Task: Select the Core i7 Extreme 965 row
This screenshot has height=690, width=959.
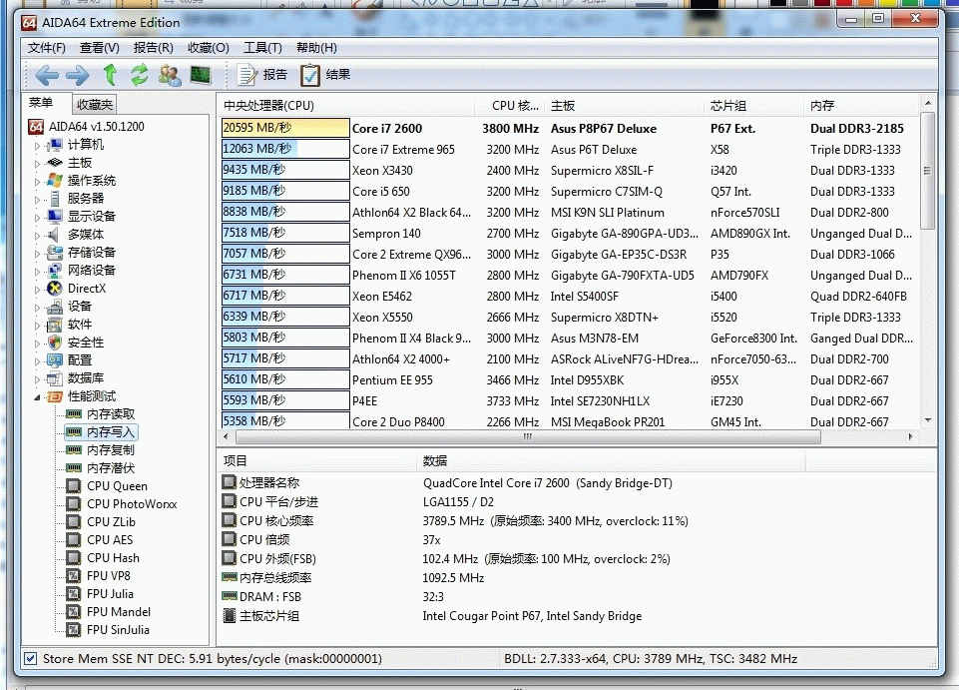Action: [x=403, y=150]
